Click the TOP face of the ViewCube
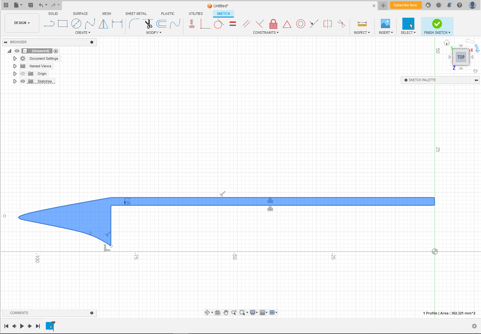The width and height of the screenshot is (481, 334). tap(461, 57)
